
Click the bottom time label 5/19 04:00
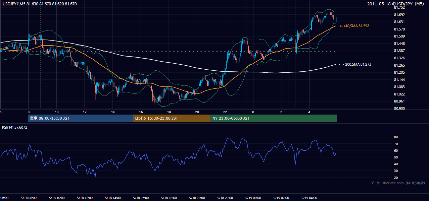tap(309, 198)
